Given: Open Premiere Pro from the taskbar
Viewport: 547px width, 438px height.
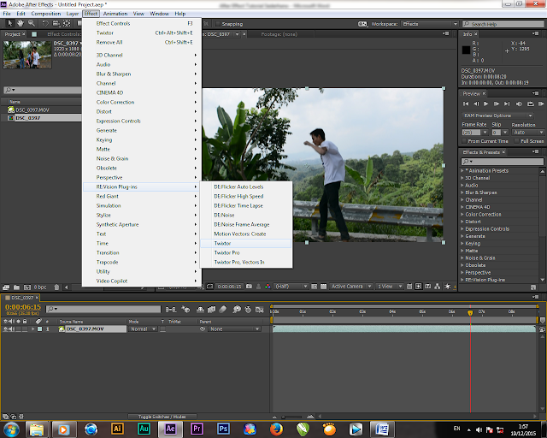Looking at the screenshot, I should pos(197,428).
